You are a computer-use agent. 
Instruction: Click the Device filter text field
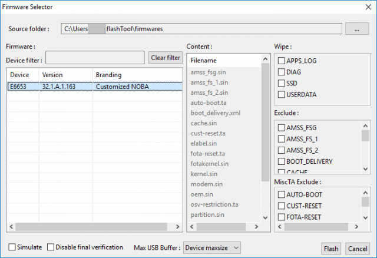pos(95,58)
